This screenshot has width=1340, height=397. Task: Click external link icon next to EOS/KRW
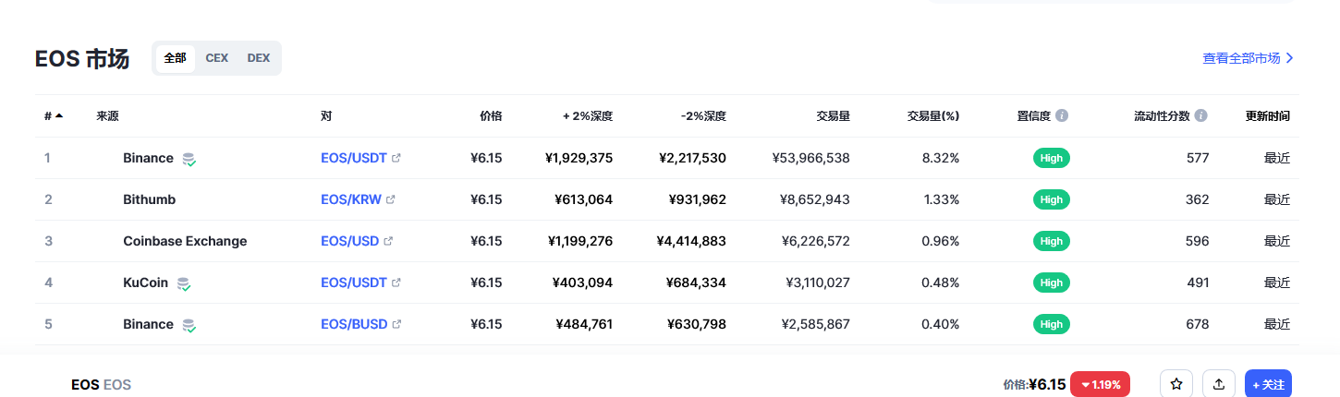coord(390,199)
